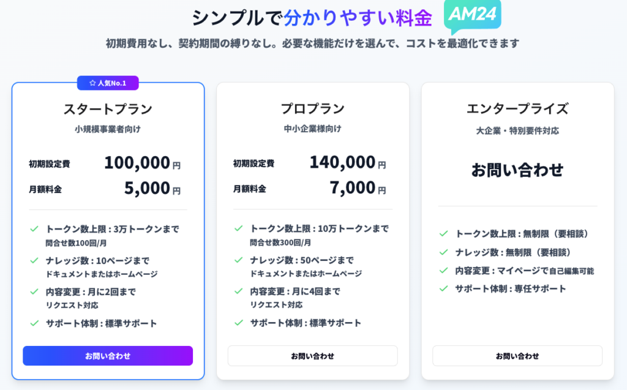Click checkmark beside ナレッジ数 10ページまで

coord(34,260)
